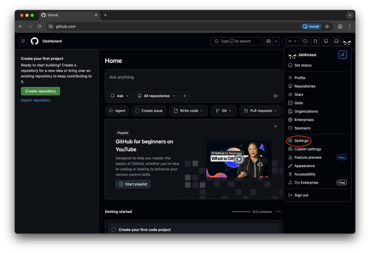The width and height of the screenshot is (370, 253).
Task: Click the plus attach button beside All repositories
Action: pyautogui.click(x=185, y=96)
